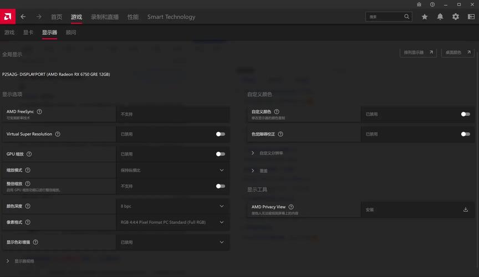The height and width of the screenshot is (277, 479).
Task: Enable Virtual Super Resolution toggle
Action: [x=220, y=134]
